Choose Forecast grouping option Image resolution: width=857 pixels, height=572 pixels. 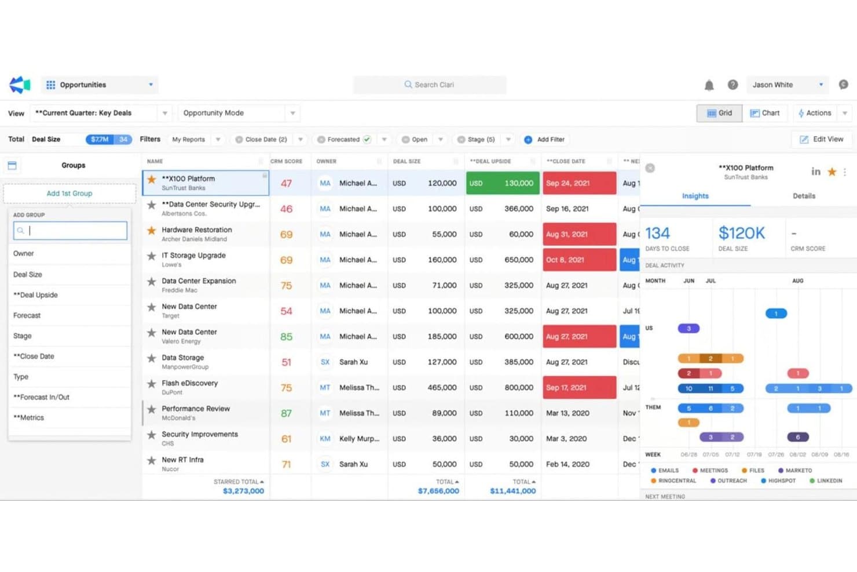[x=69, y=316]
